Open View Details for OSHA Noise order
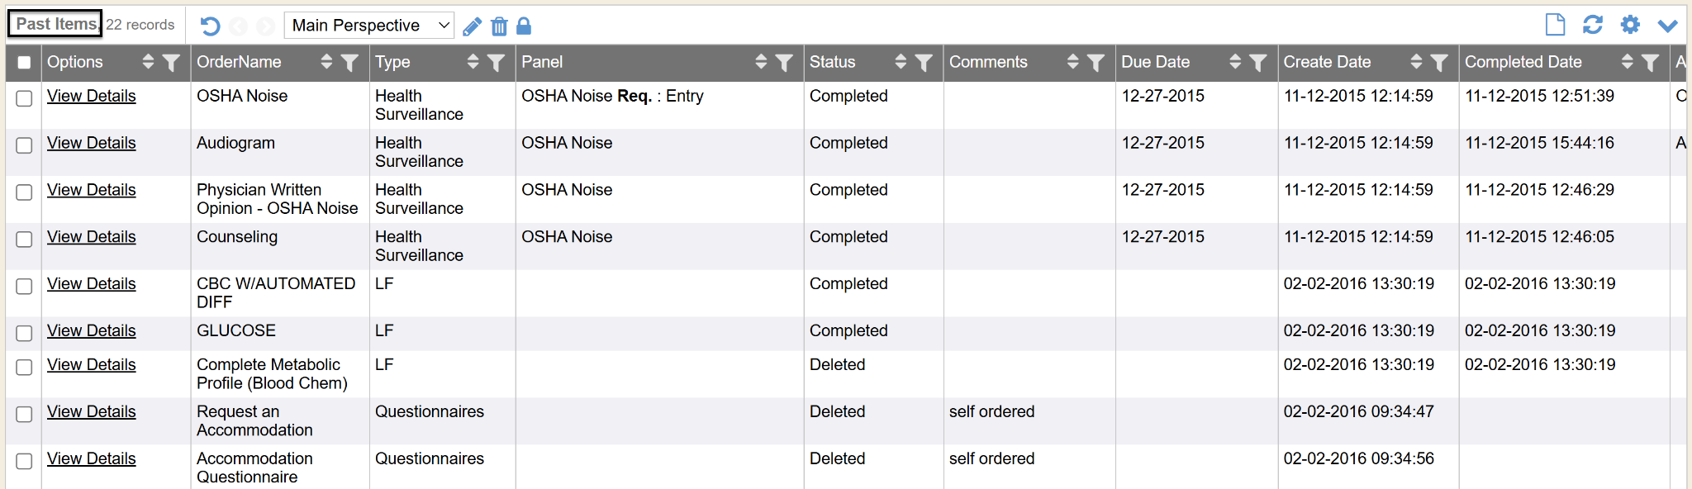 [91, 96]
